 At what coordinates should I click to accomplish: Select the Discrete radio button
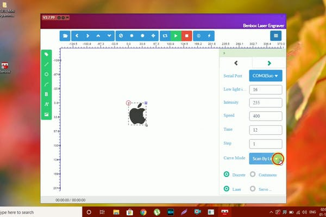pos(227,174)
